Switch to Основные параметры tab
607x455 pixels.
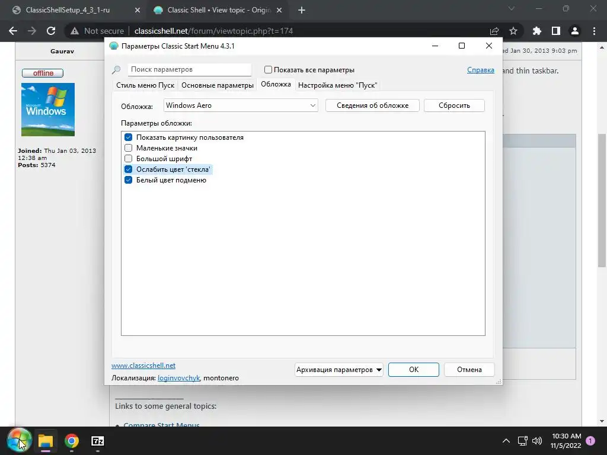tap(217, 85)
